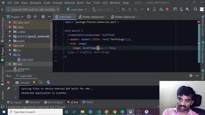The image size is (205, 115).
Task: Switch to flutter-topics.txt tab
Action: click(125, 17)
